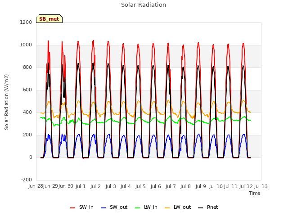Click the SB_met annotation box
Image resolution: width=288 pixels, height=216 pixels.
49,19
